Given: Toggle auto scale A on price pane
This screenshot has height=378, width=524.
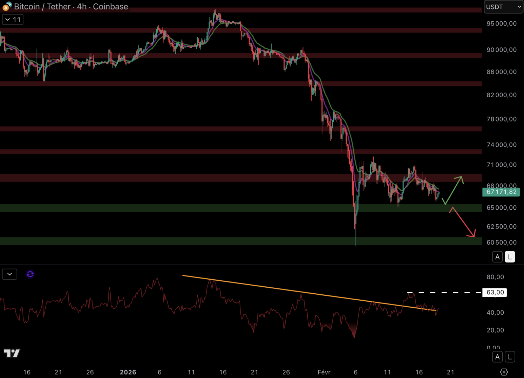Looking at the screenshot, I should [x=497, y=257].
